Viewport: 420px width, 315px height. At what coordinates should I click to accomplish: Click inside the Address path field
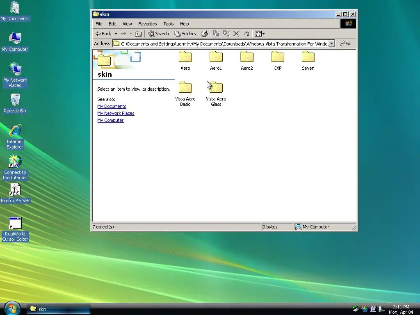tap(220, 43)
